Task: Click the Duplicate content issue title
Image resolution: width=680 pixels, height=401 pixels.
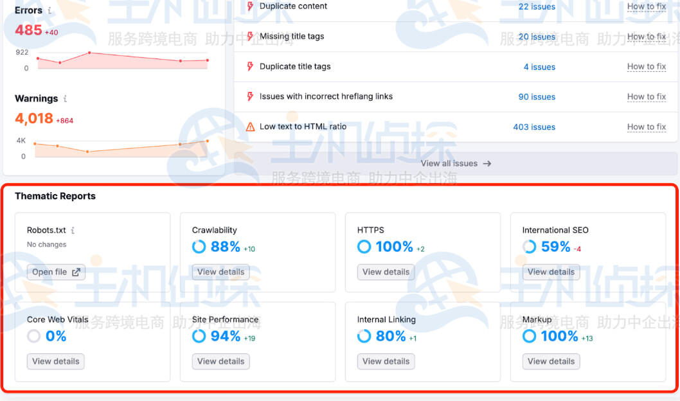Action: tap(293, 6)
